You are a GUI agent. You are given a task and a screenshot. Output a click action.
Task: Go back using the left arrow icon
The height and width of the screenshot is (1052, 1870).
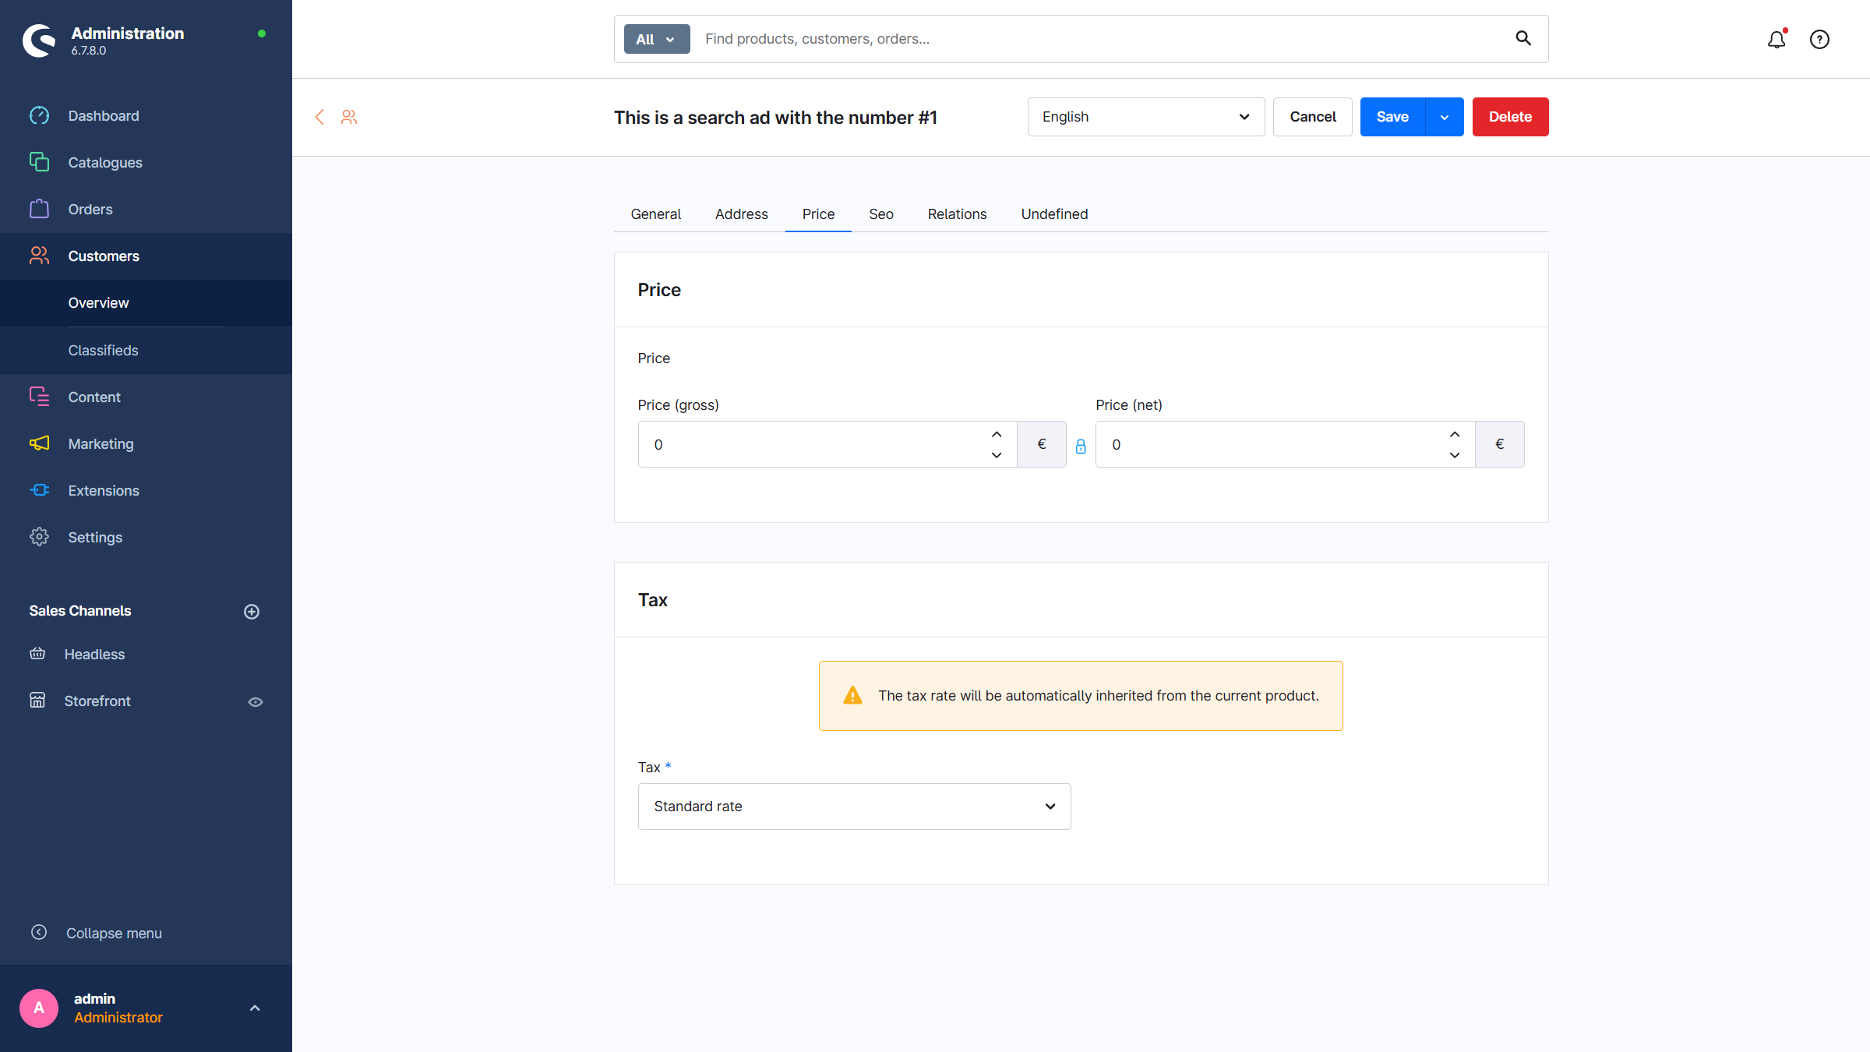(319, 117)
